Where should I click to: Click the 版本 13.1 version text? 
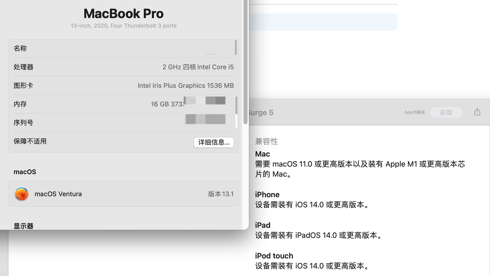(x=221, y=194)
